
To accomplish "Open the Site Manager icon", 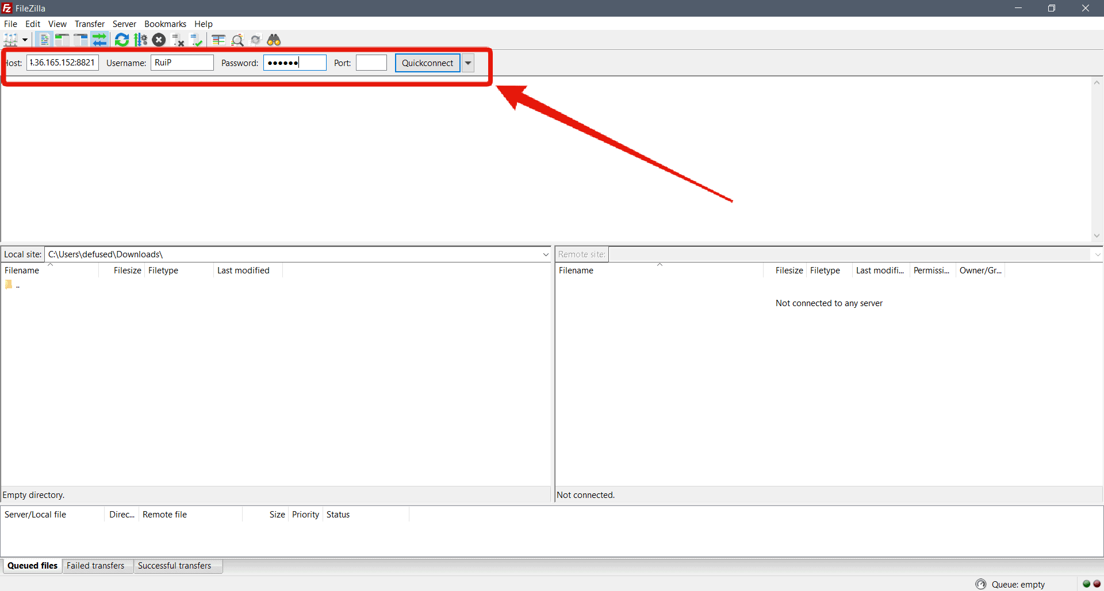I will point(11,40).
